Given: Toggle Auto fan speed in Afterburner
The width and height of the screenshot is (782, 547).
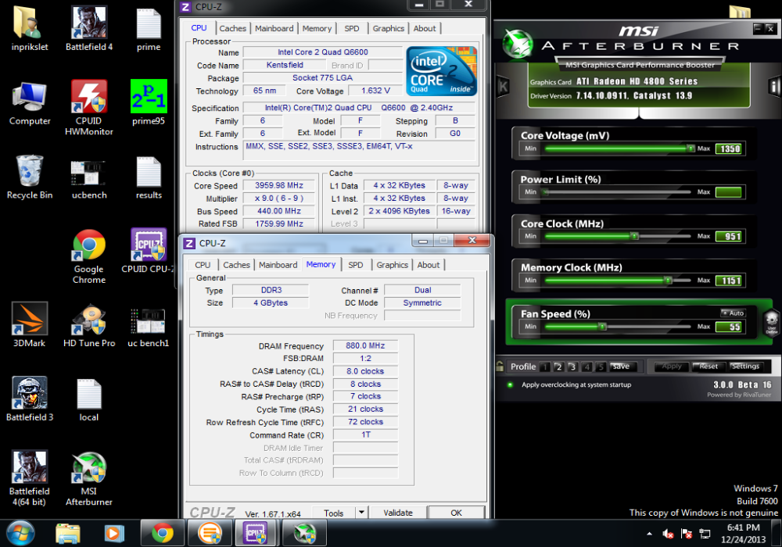Looking at the screenshot, I should coord(733,313).
